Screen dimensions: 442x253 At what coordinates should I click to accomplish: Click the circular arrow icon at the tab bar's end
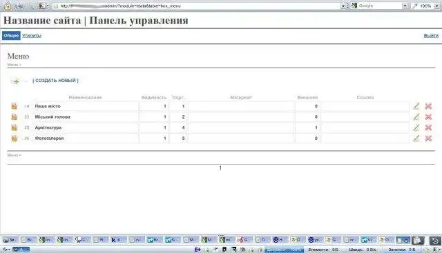click(435, 241)
